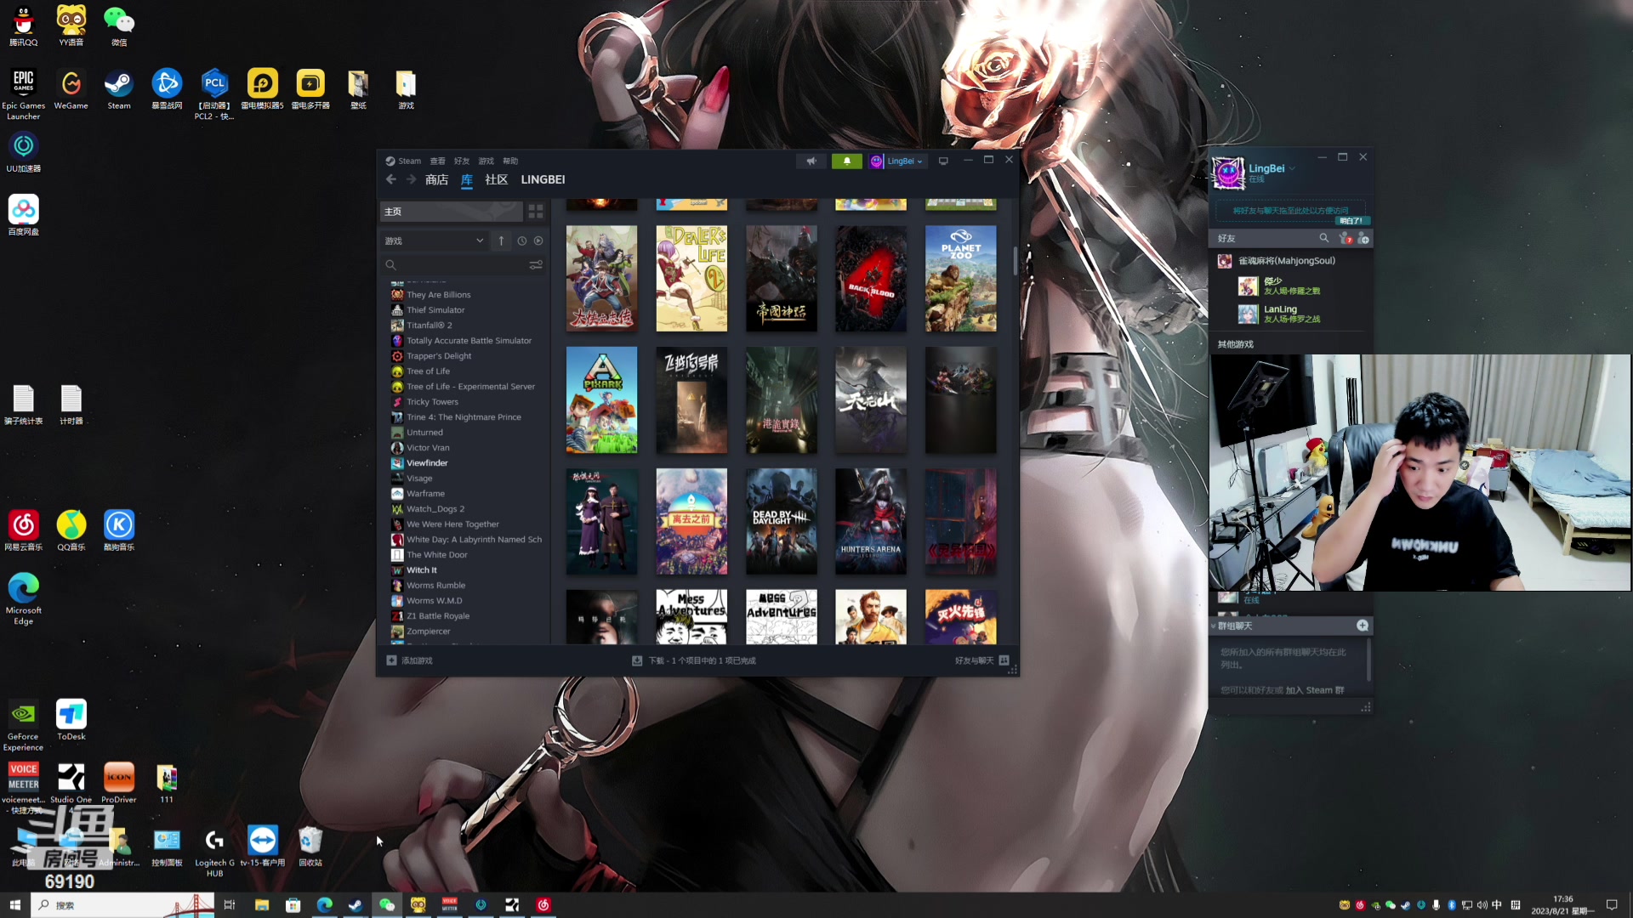
Task: Click the library search field
Action: (459, 265)
